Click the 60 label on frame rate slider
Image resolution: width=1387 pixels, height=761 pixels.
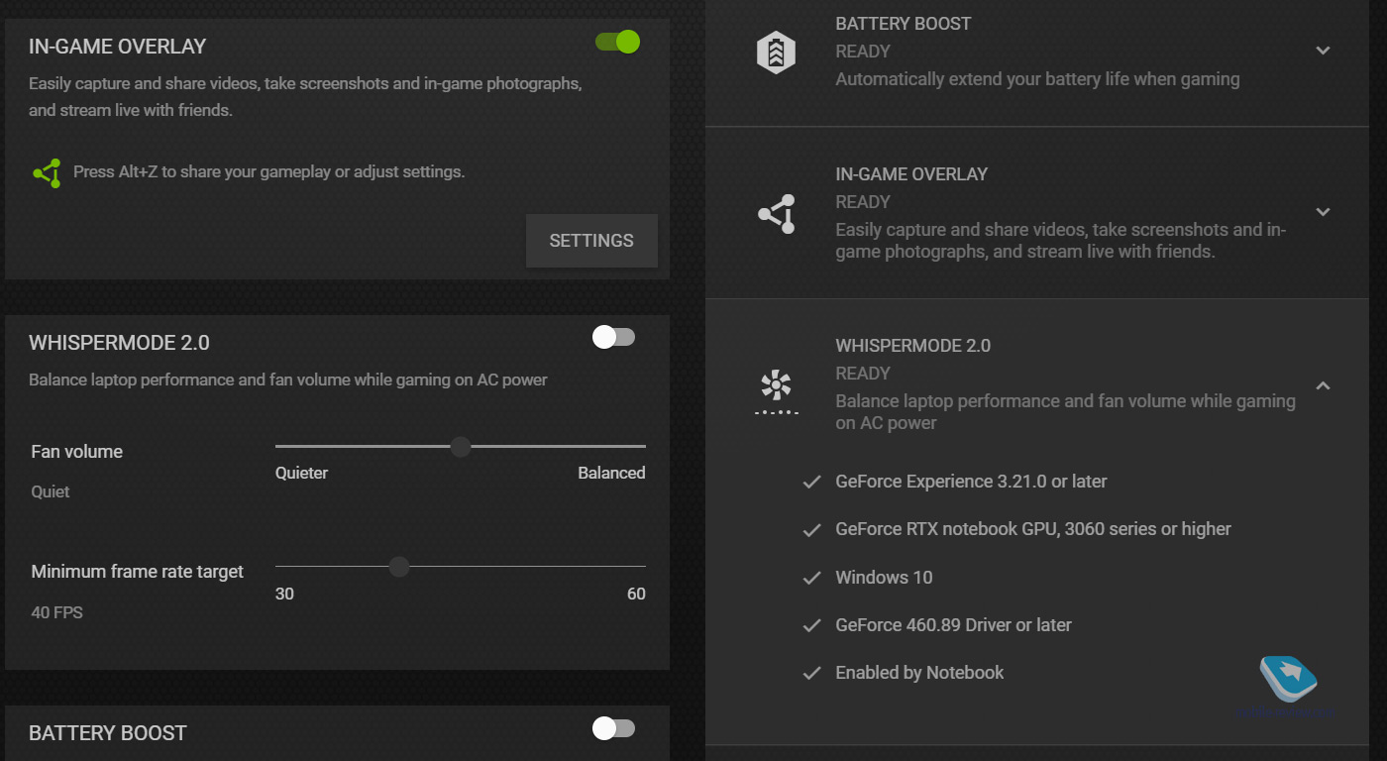[636, 595]
